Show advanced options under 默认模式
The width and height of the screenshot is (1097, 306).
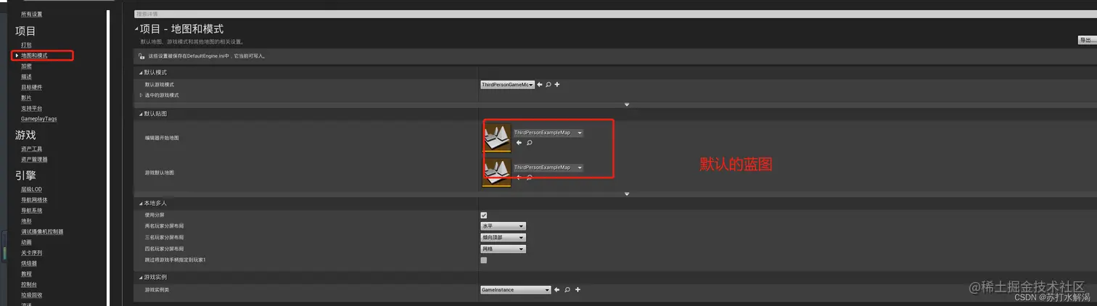[x=627, y=104]
